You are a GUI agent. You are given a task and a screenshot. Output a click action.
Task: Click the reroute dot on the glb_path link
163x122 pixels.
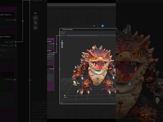coord(57,44)
